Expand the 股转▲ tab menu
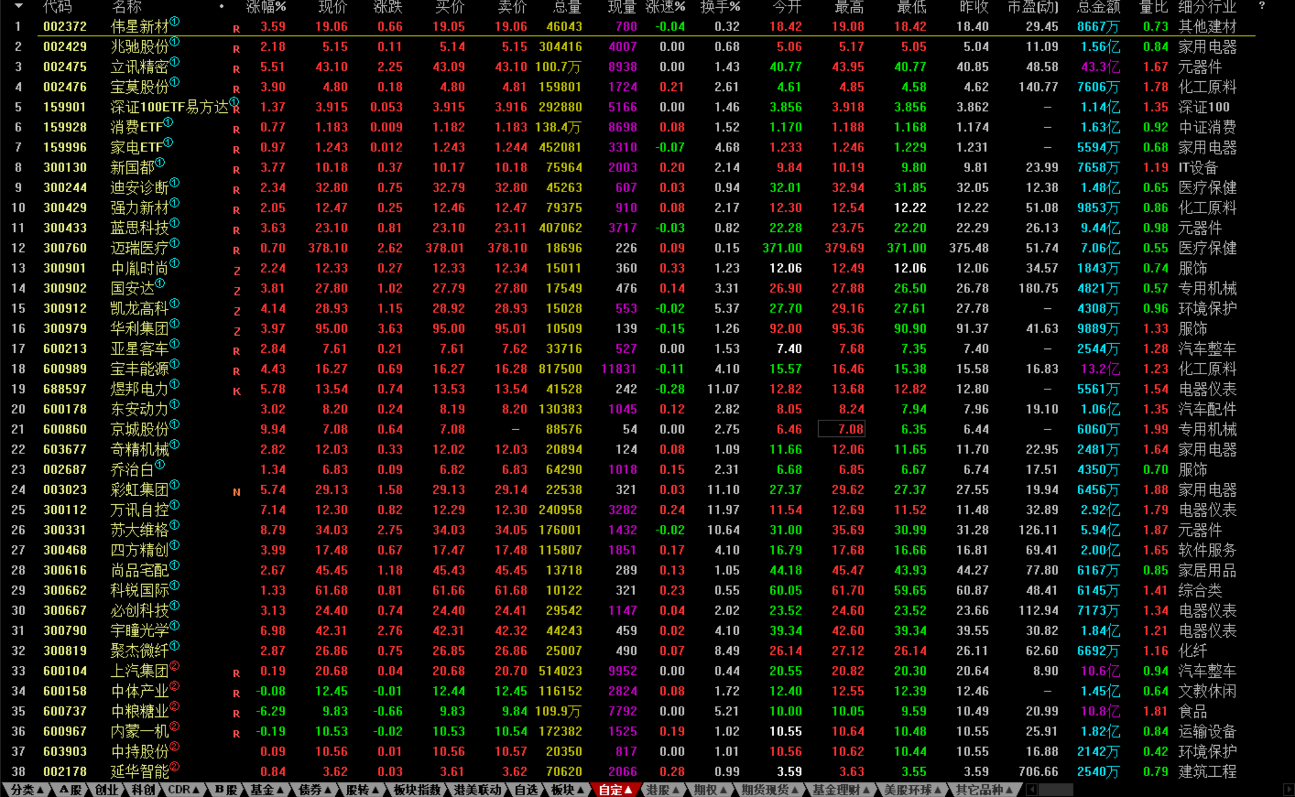The image size is (1295, 797). point(363,790)
